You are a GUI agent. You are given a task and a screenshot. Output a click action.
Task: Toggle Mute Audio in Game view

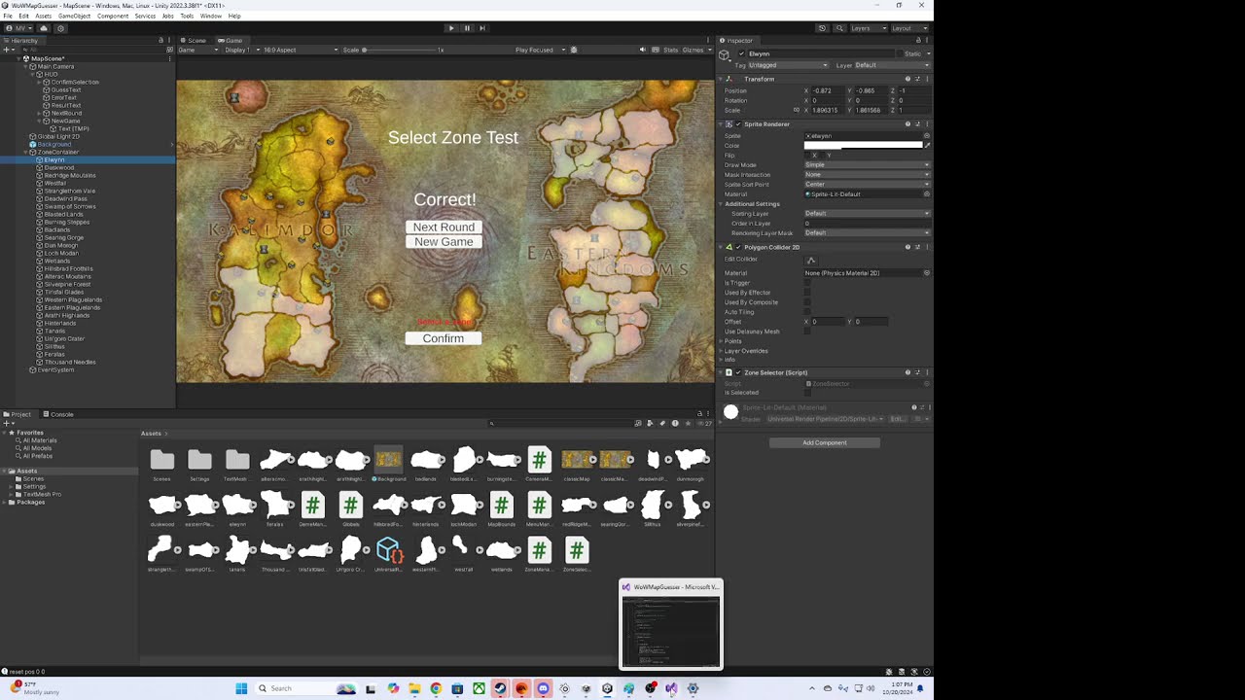coord(642,50)
